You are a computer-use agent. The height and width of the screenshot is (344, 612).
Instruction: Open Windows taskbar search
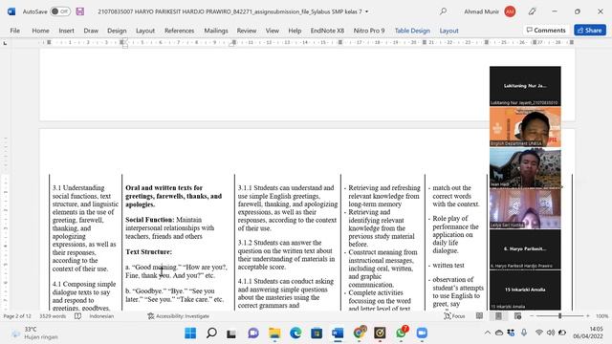pos(211,333)
